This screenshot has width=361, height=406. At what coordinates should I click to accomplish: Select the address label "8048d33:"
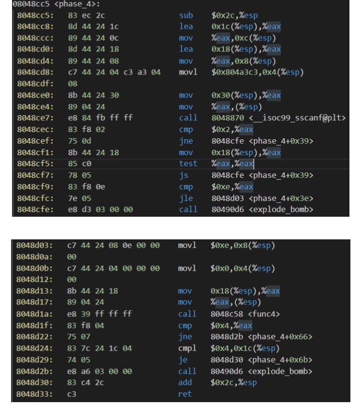[x=35, y=394]
